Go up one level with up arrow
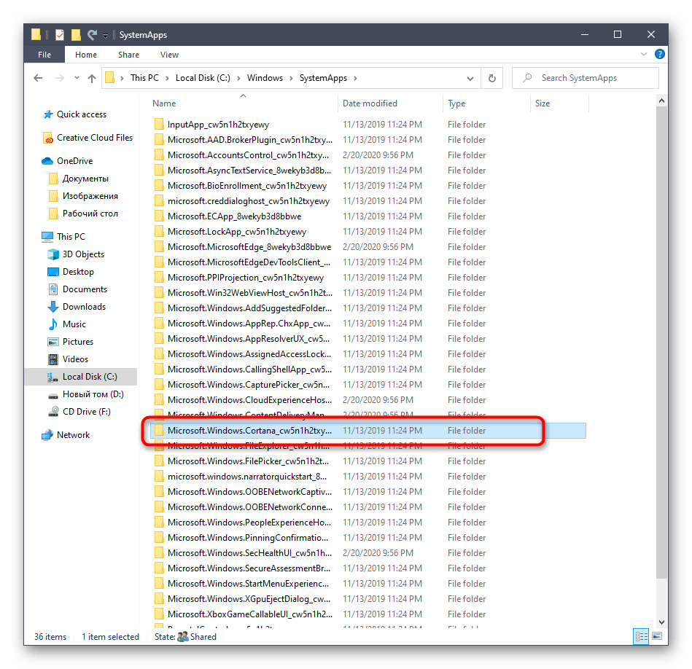 click(x=92, y=78)
